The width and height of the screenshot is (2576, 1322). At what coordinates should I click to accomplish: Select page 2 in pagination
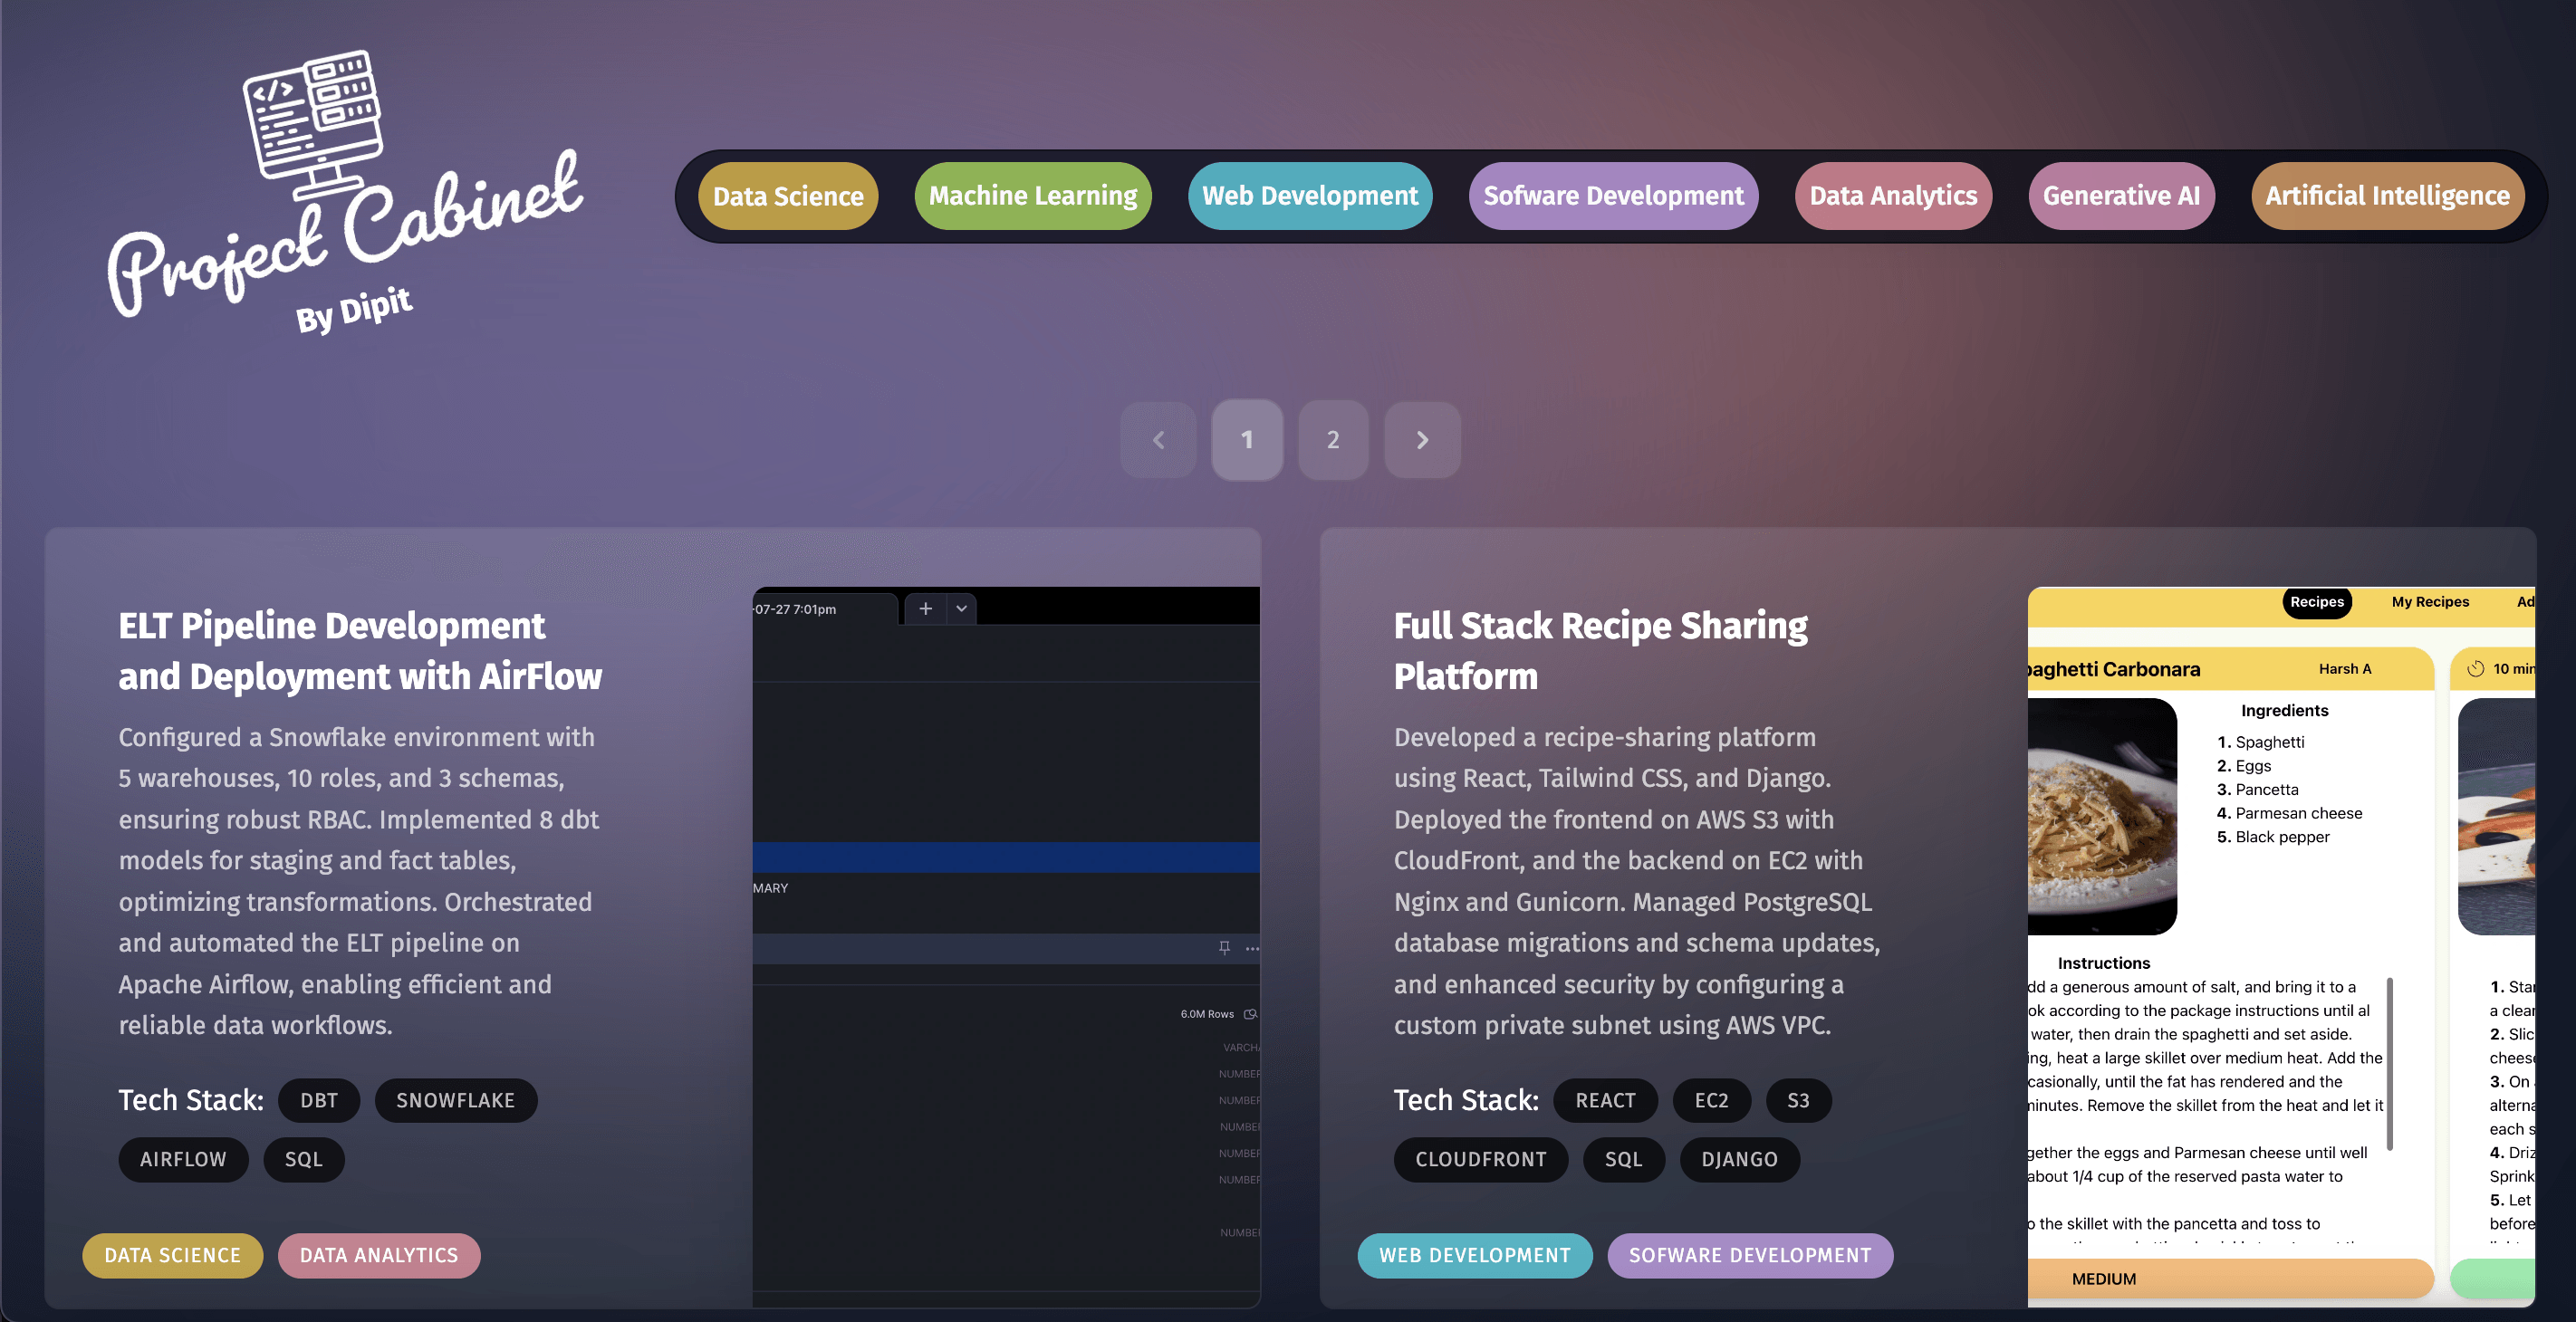point(1333,440)
